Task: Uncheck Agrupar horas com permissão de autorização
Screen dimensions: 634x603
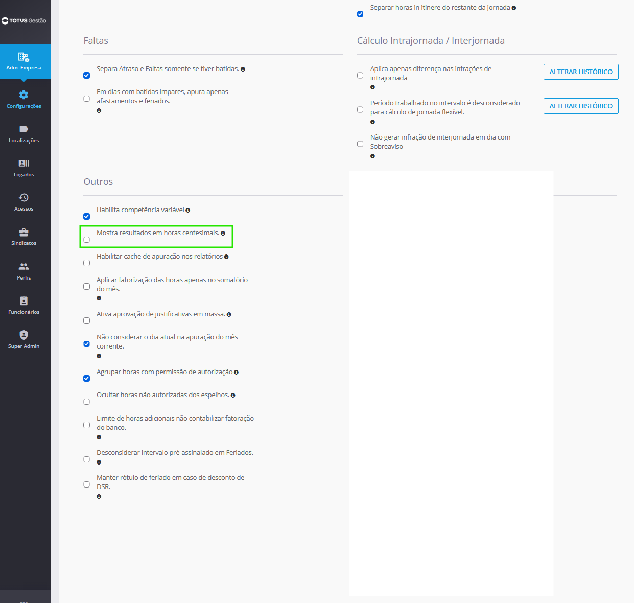Action: click(87, 379)
